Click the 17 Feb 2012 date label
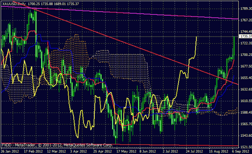 (33, 151)
